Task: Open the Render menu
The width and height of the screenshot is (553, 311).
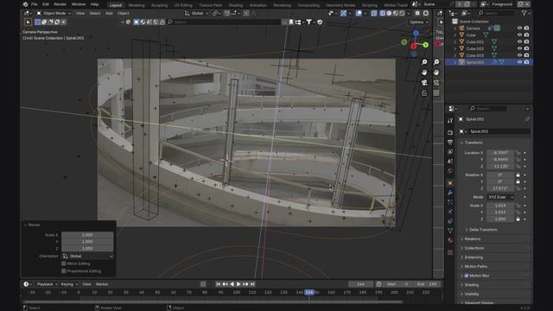Action: tap(60, 4)
